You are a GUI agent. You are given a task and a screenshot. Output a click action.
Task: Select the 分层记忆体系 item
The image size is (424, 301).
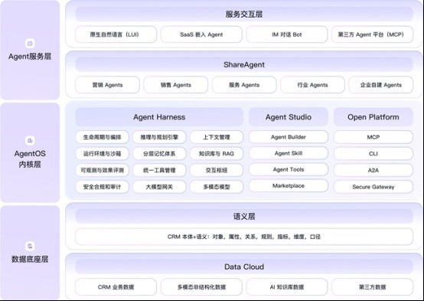coord(159,153)
